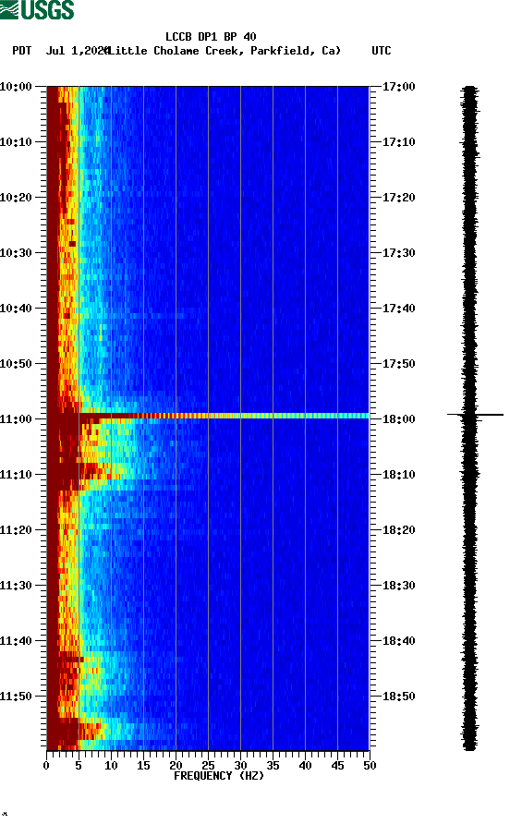The width and height of the screenshot is (510, 824).
Task: Click the '17:50' UTC time label
Action: point(398,364)
